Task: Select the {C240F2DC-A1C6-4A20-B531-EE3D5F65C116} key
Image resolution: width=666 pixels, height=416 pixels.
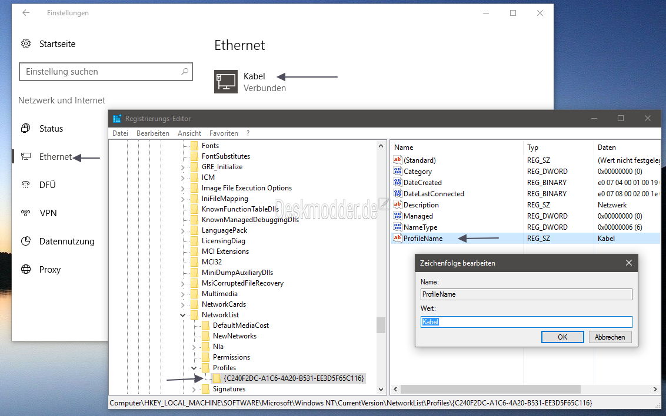Action: pos(294,378)
